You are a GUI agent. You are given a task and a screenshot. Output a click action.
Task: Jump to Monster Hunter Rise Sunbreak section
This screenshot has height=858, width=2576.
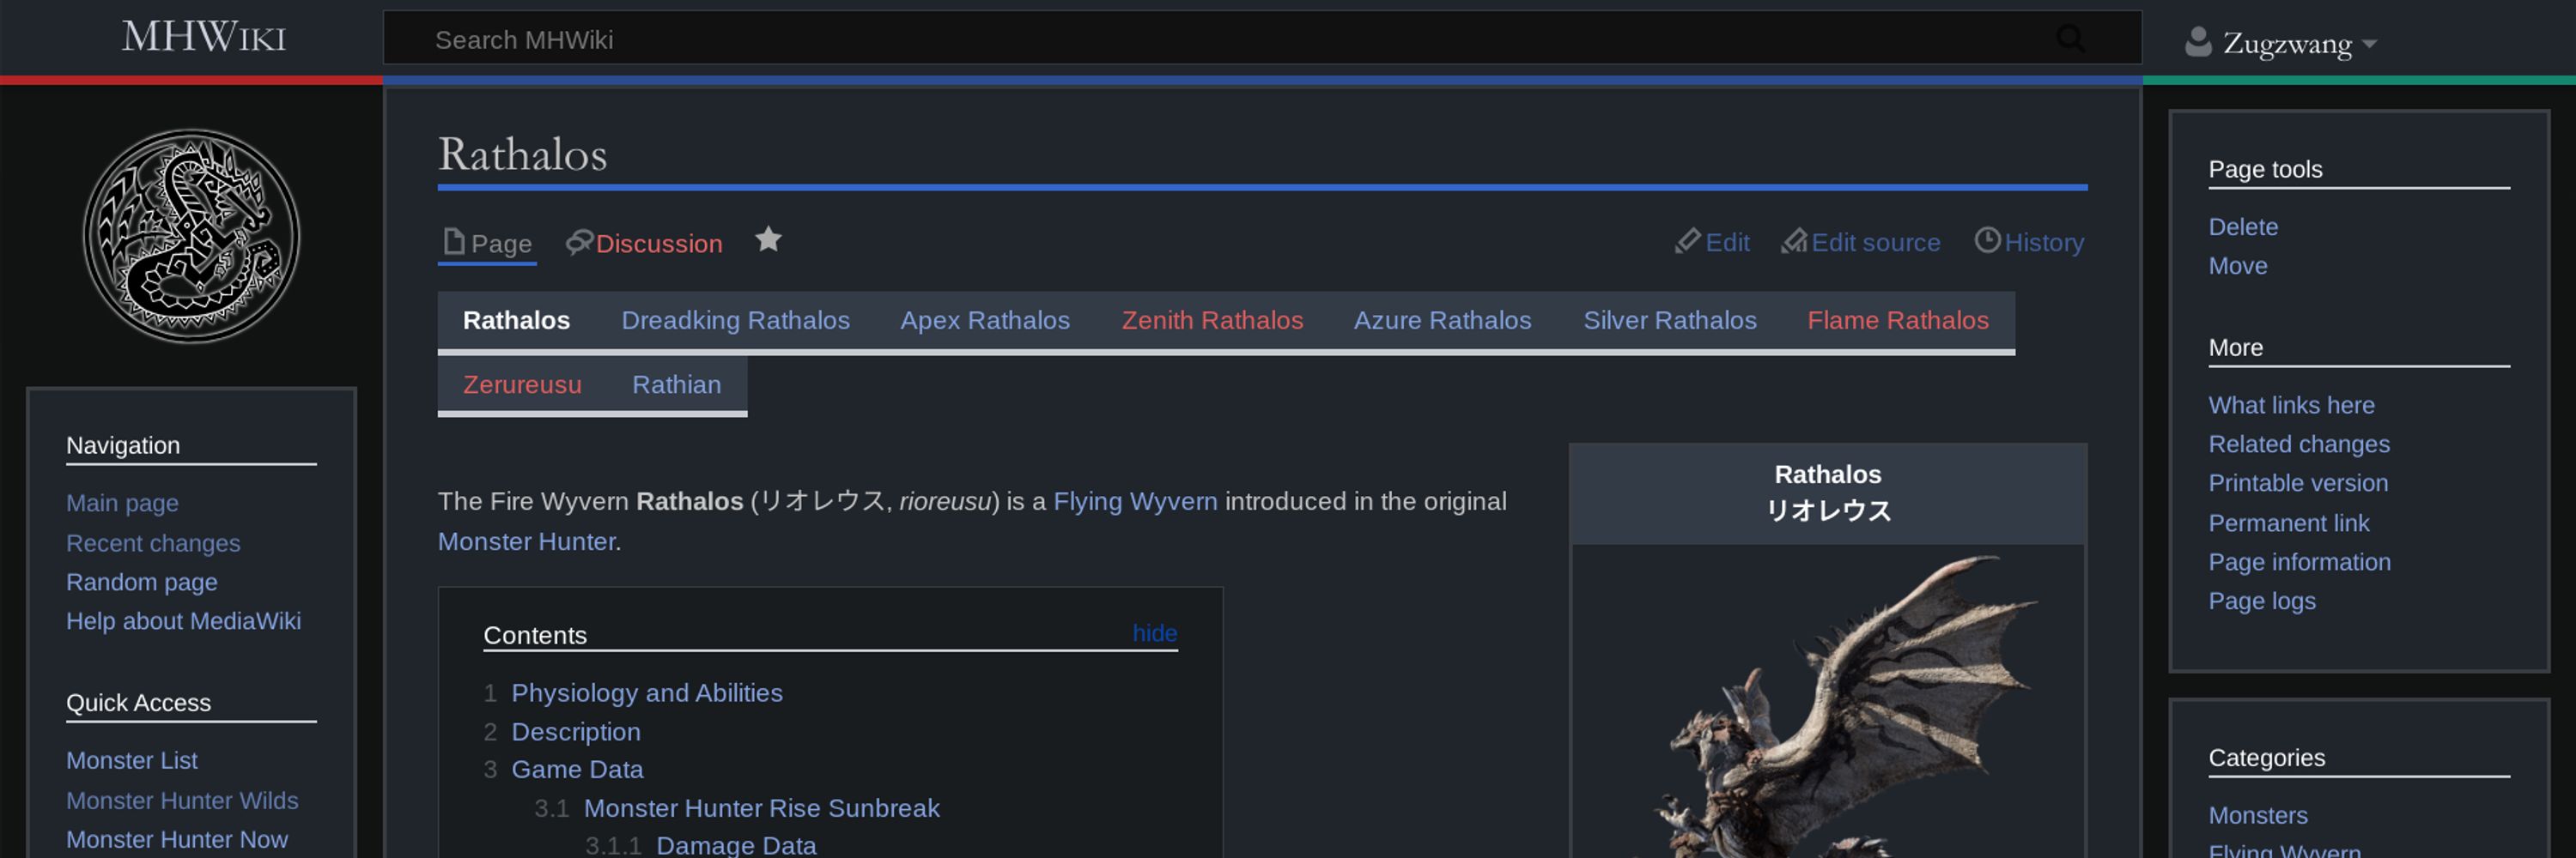click(761, 808)
